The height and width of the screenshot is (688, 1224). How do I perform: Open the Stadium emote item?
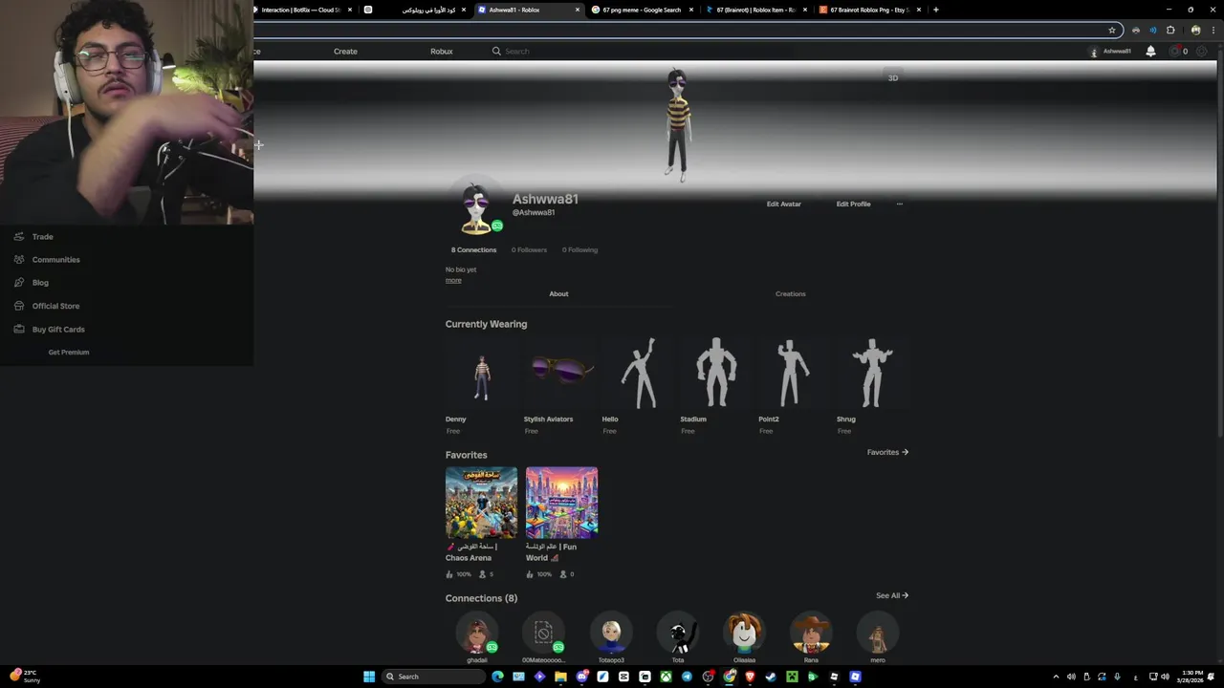tap(716, 371)
